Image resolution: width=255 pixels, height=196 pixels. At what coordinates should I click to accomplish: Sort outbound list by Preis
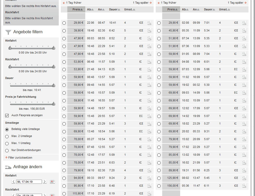[77, 9]
